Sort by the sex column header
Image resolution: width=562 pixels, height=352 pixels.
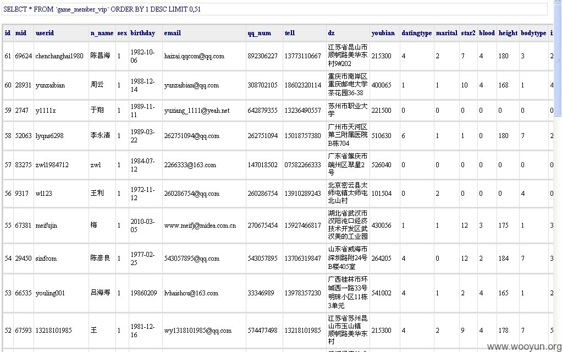coord(122,33)
